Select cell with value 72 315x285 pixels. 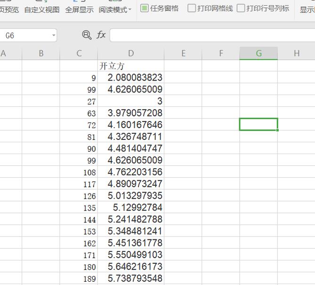tap(79, 125)
